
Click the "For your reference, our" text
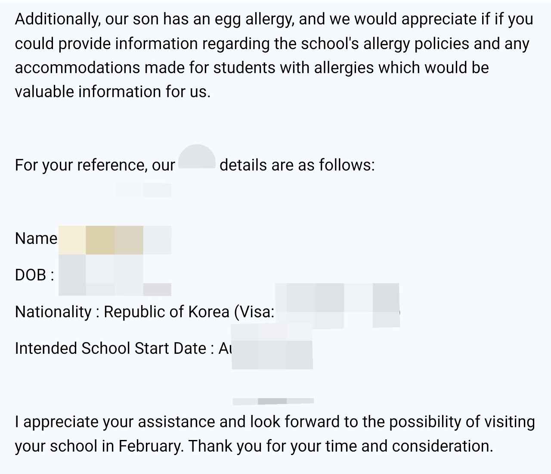(x=95, y=165)
